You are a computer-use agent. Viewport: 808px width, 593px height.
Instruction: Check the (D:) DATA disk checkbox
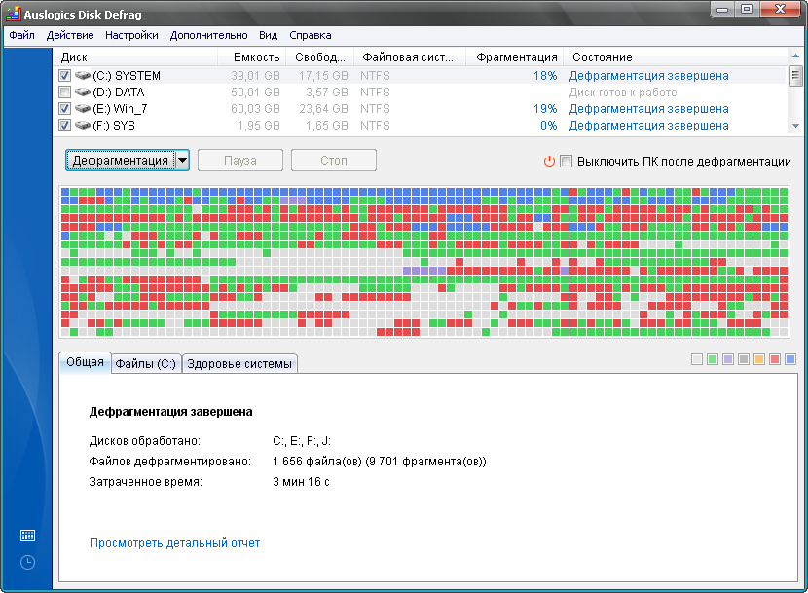click(65, 92)
